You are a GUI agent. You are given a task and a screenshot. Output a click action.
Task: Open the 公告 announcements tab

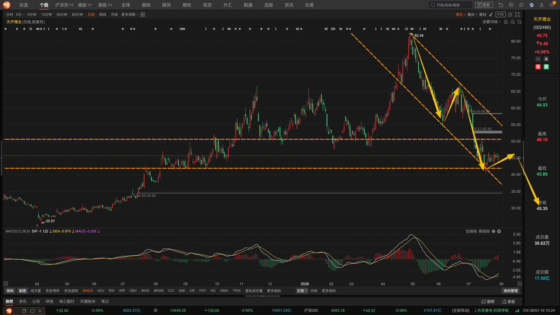click(x=36, y=301)
